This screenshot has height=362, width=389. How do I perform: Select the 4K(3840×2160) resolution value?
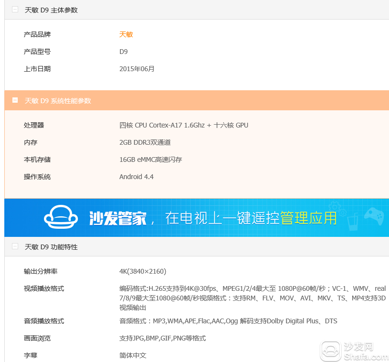(143, 271)
